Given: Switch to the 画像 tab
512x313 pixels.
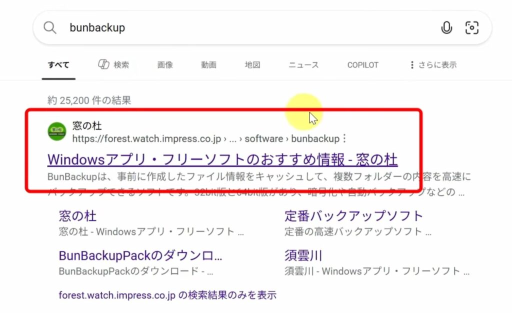Looking at the screenshot, I should pos(165,65).
